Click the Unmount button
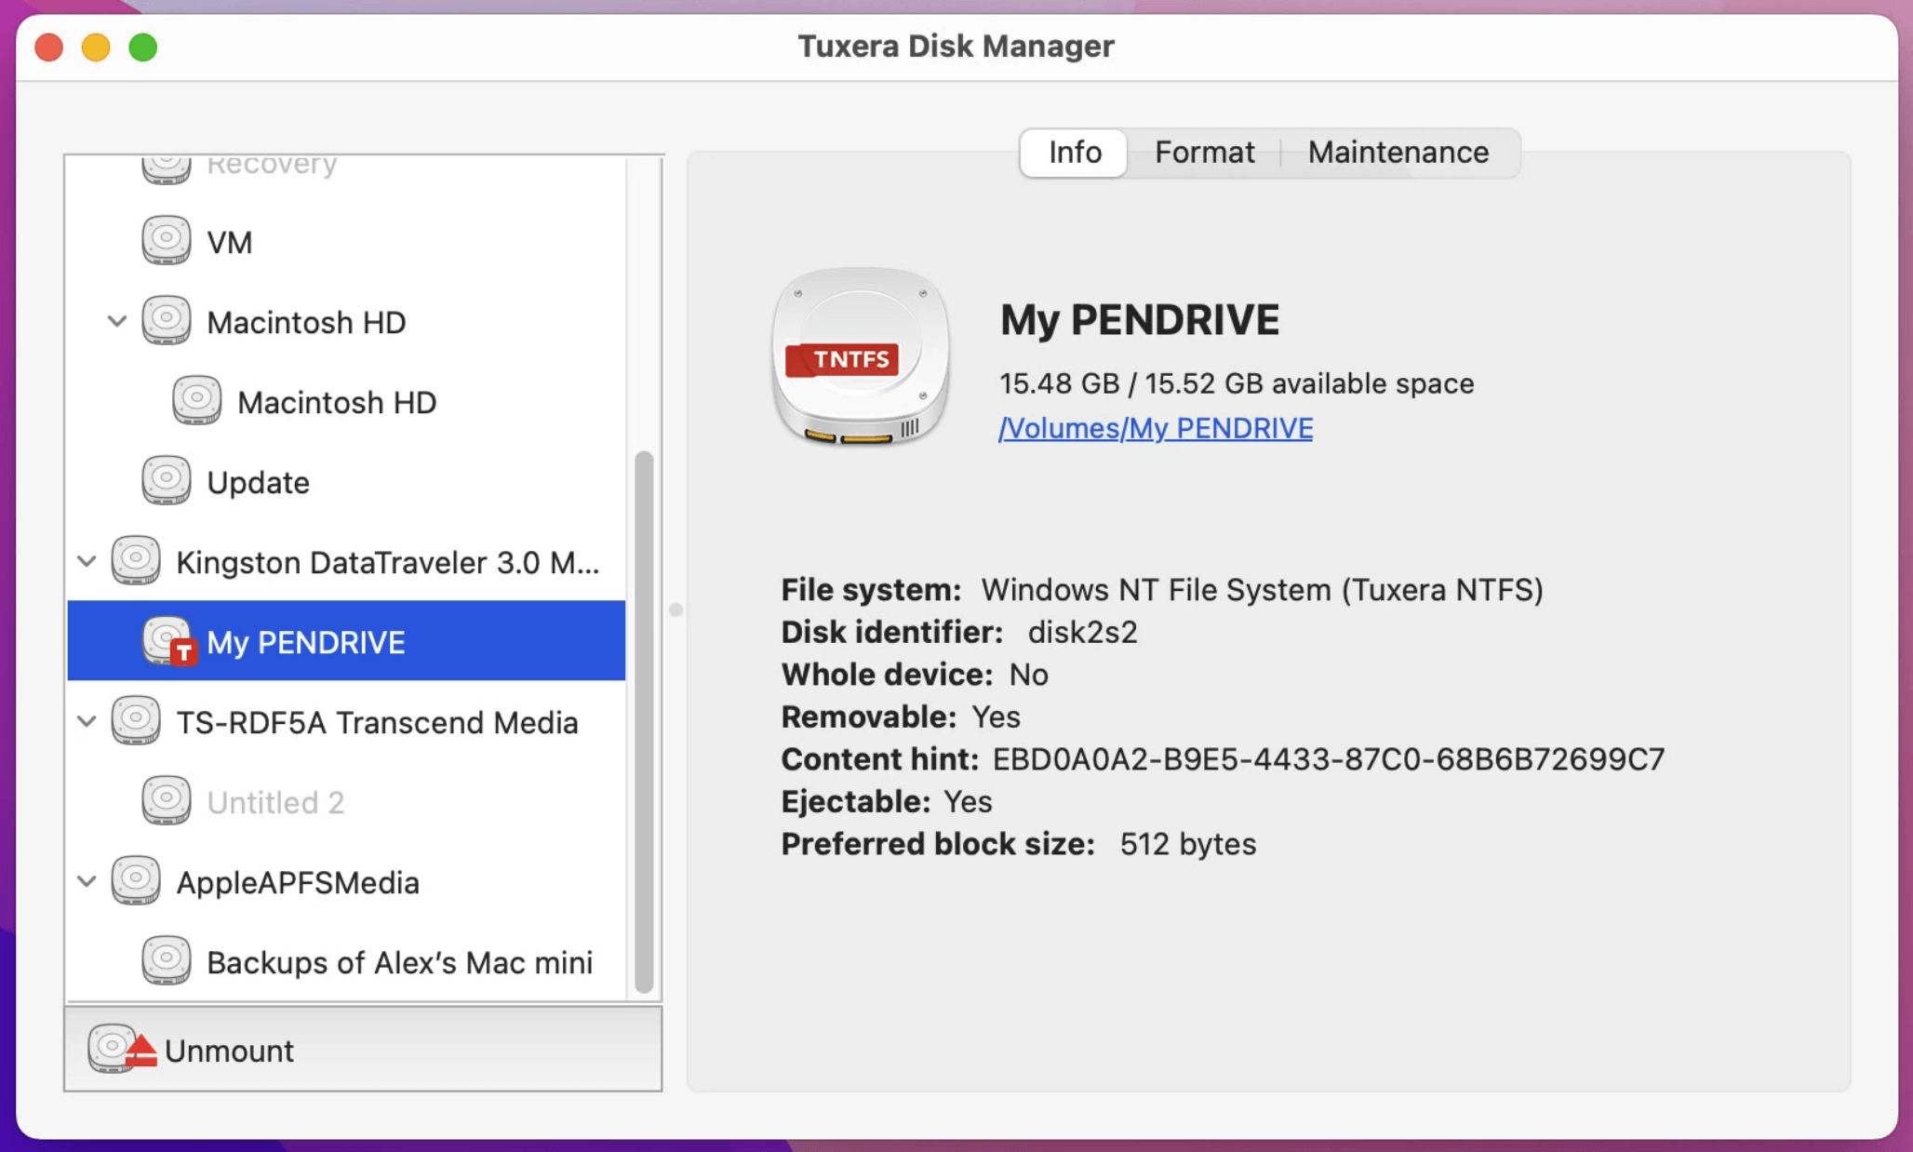 click(228, 1050)
